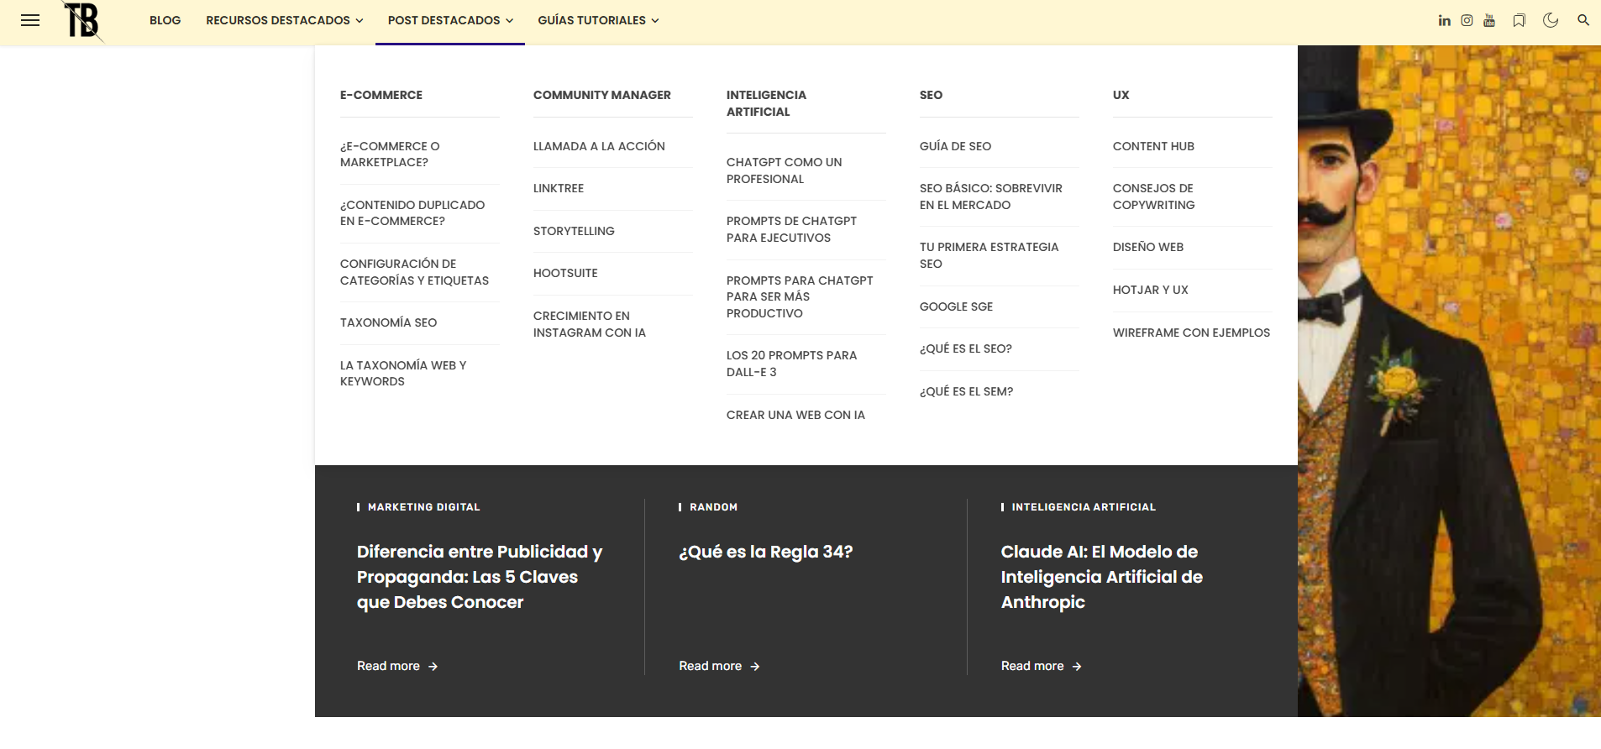The width and height of the screenshot is (1601, 749).
Task: Open the Instagram icon link
Action: point(1467,20)
